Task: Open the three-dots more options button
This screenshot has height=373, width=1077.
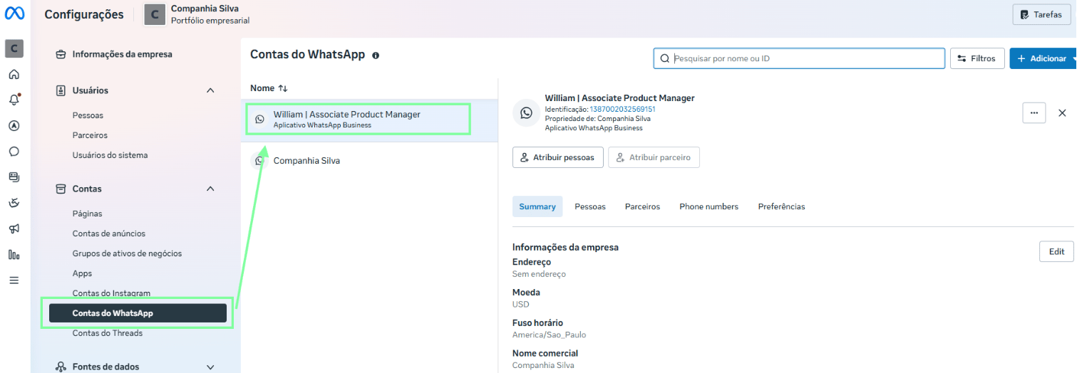Action: click(1034, 112)
